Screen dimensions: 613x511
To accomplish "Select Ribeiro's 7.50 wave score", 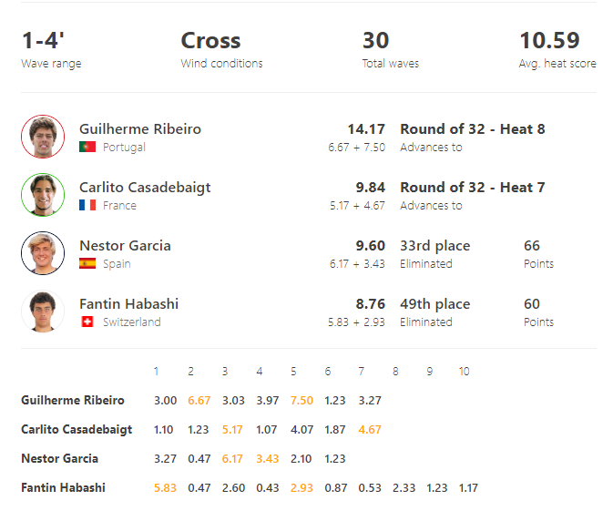I will [301, 401].
